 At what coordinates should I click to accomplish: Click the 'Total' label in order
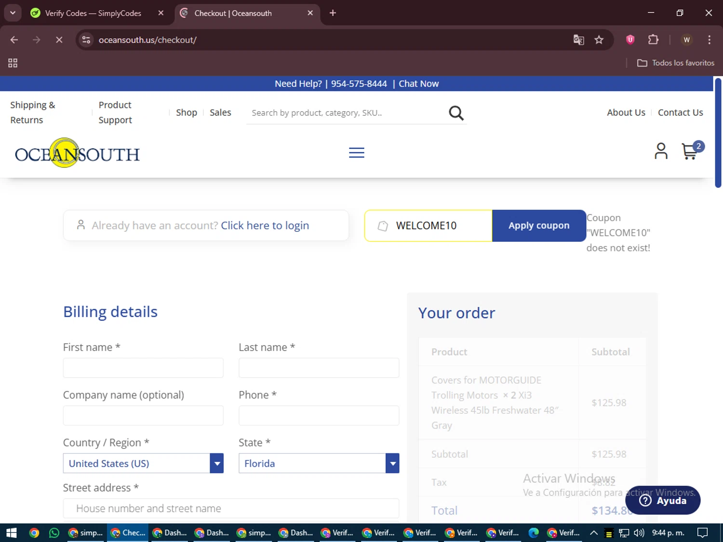click(444, 511)
